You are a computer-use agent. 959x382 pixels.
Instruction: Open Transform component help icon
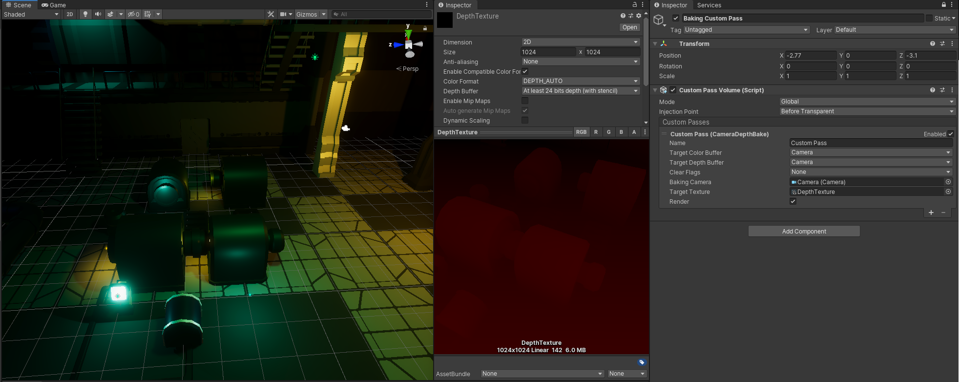pos(933,43)
